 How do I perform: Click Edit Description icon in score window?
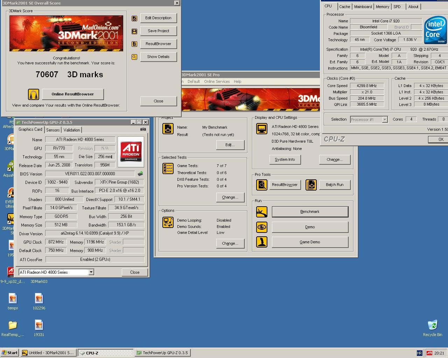[x=134, y=19]
